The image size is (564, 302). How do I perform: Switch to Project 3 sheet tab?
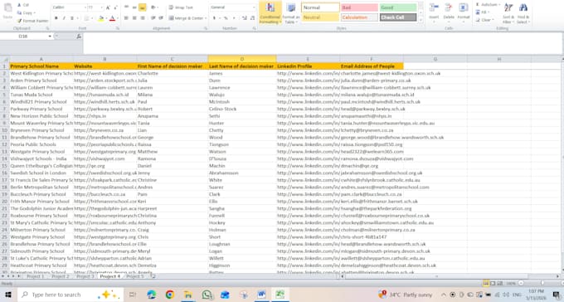tap(85, 276)
